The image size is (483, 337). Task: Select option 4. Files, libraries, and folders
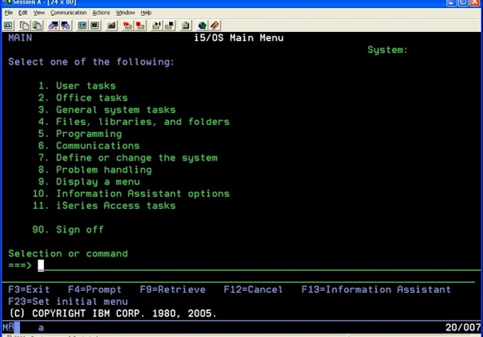point(134,122)
